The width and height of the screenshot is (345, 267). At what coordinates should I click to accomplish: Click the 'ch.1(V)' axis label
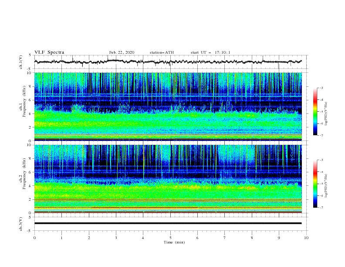pos(21,62)
